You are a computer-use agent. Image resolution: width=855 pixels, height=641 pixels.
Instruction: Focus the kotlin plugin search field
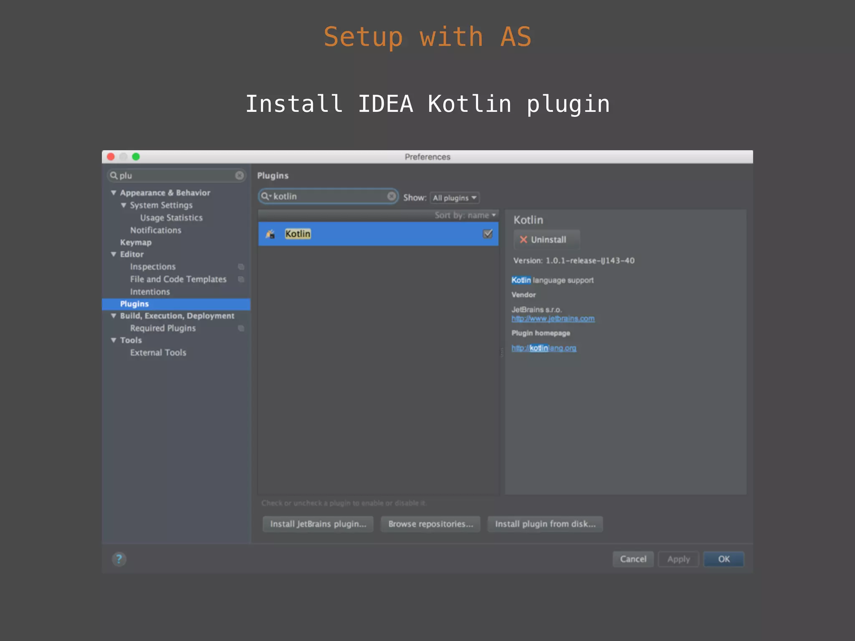(x=328, y=196)
